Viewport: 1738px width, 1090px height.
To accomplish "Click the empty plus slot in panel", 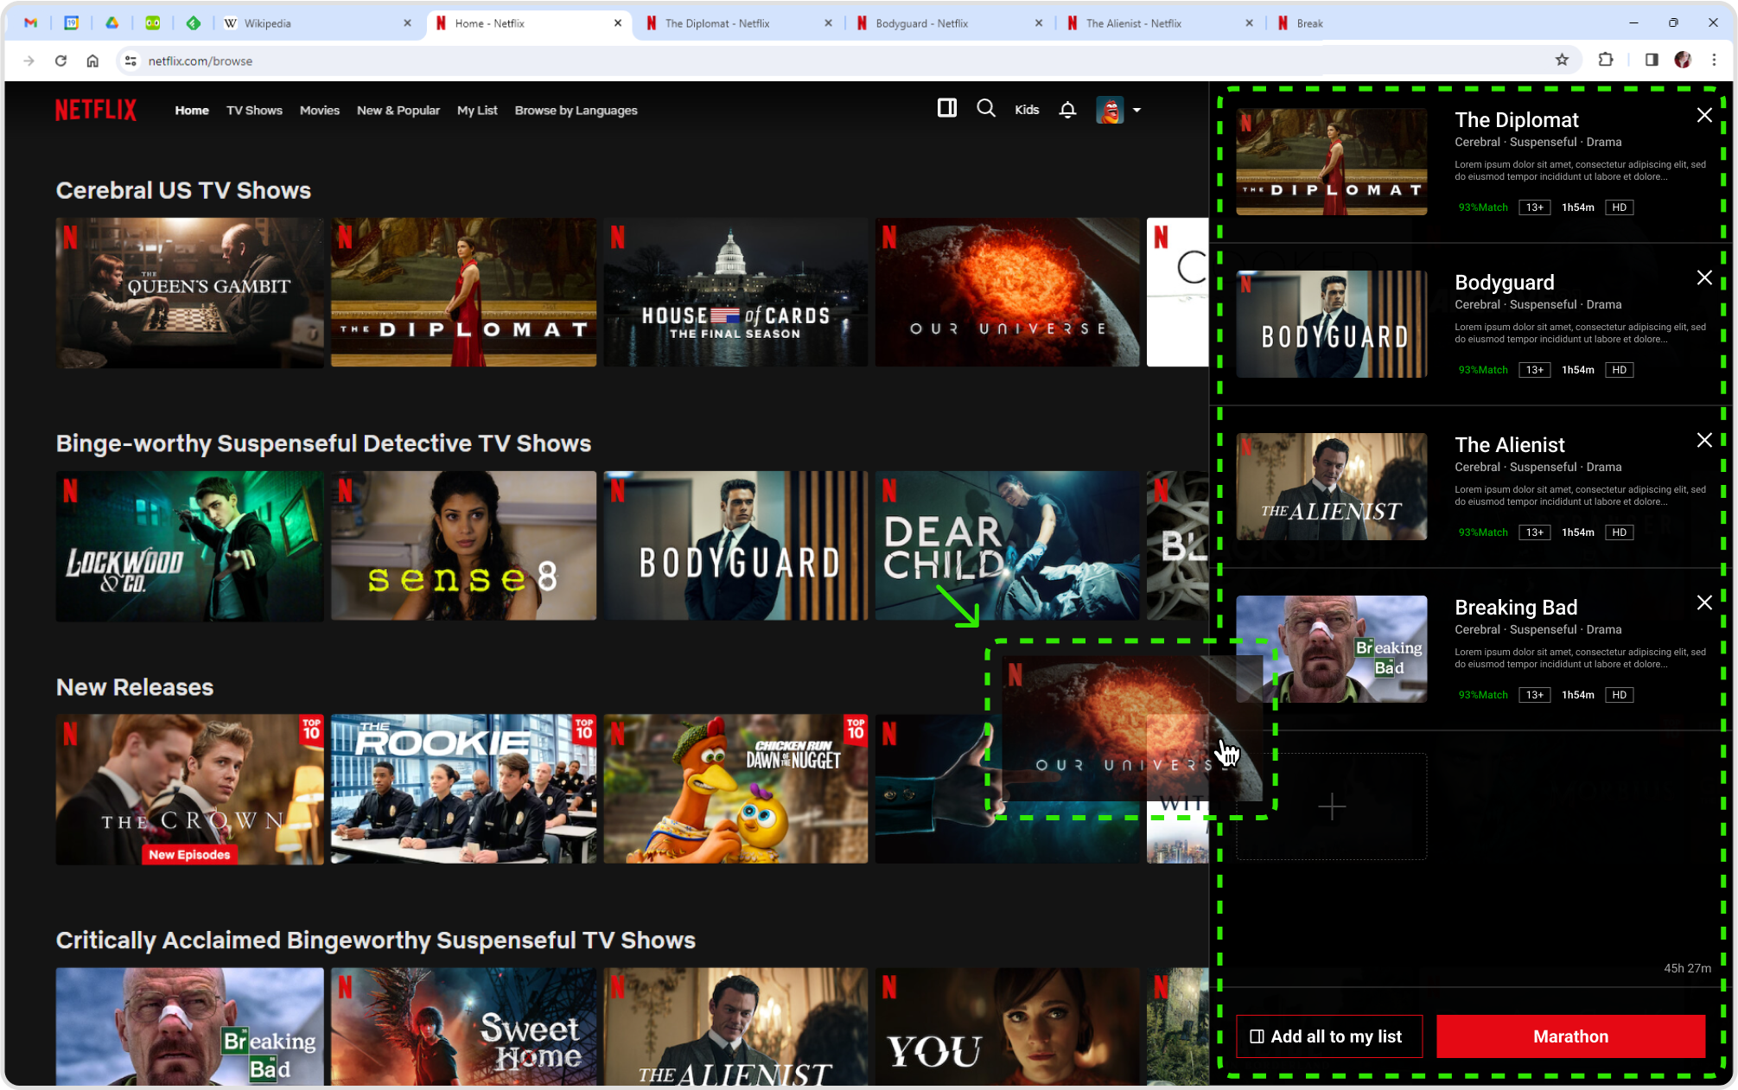I will pos(1331,806).
